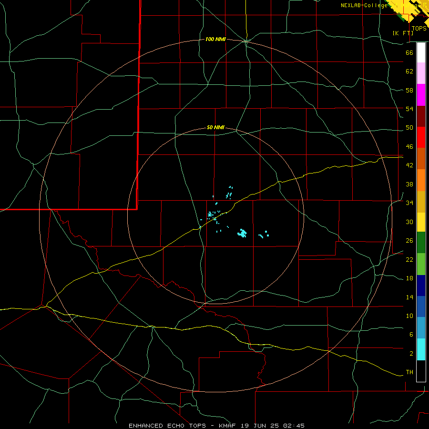429x429 pixels.
Task: Click the '54' legend value
Action: 409,109
